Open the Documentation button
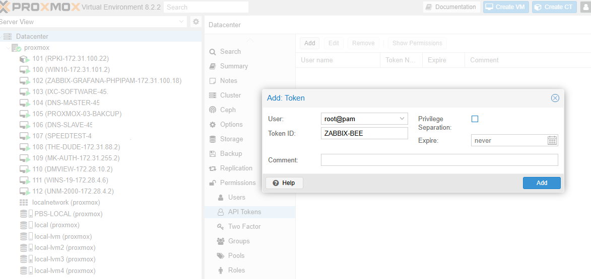 [x=451, y=7]
